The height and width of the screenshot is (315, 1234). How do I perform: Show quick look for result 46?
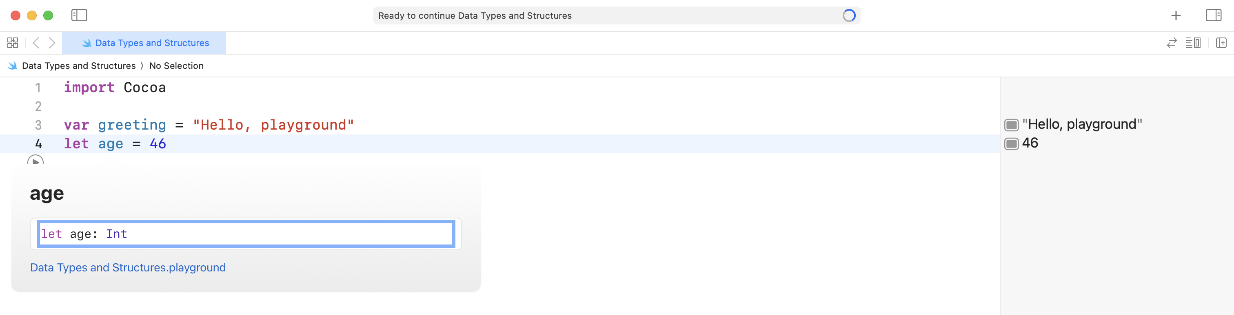(1011, 143)
